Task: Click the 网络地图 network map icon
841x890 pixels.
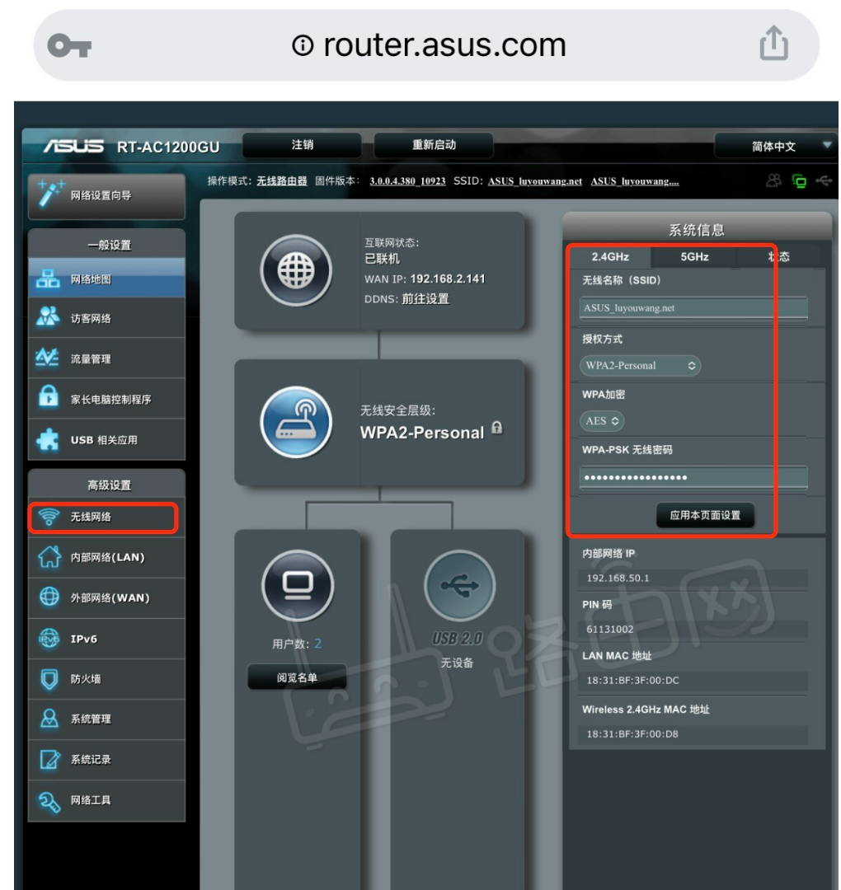Action: coord(48,279)
